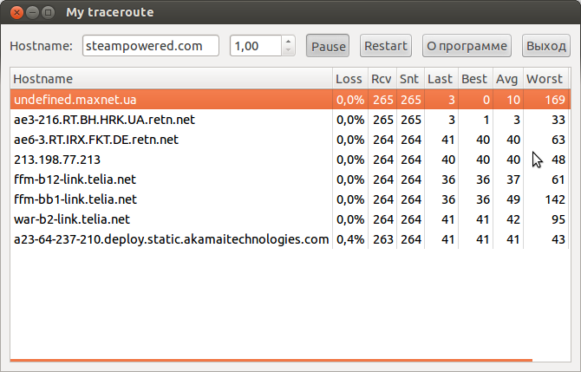This screenshot has height=372, width=581.
Task: Close the My traceroute window
Action: [16, 12]
